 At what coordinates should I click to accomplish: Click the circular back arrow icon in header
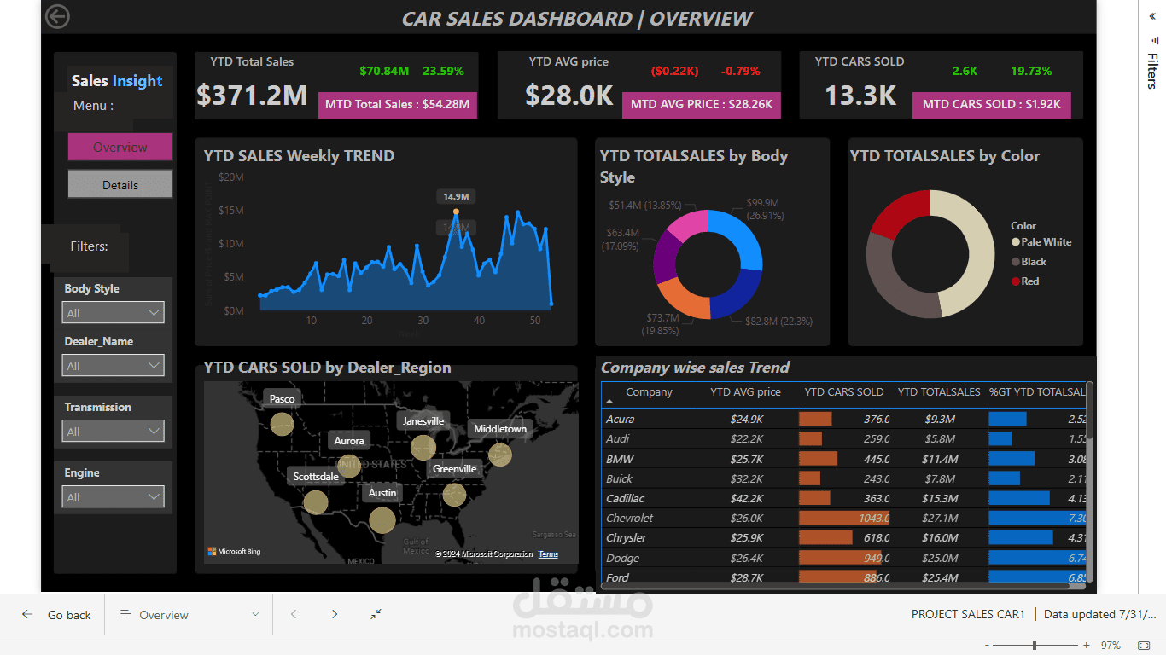tap(57, 16)
